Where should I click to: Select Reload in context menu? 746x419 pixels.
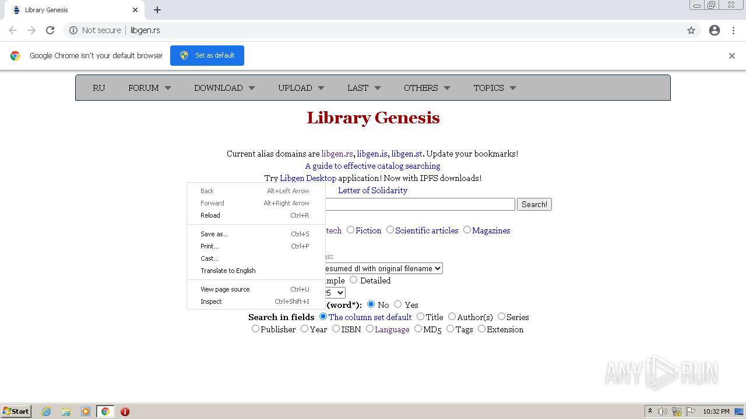click(255, 215)
